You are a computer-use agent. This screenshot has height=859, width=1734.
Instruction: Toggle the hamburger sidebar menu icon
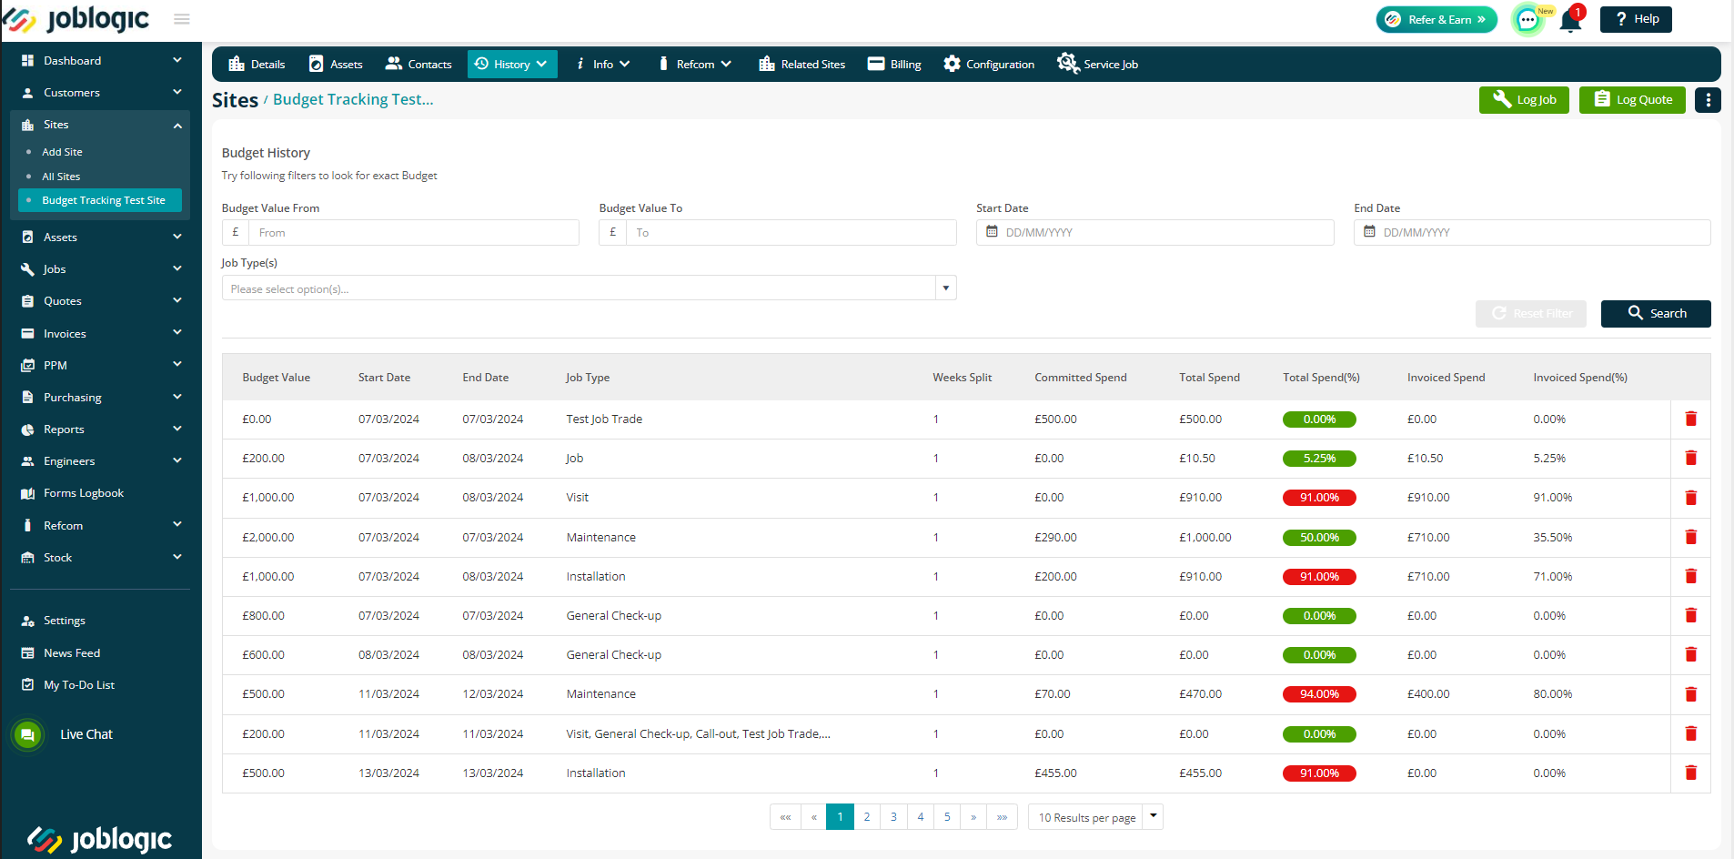[182, 19]
